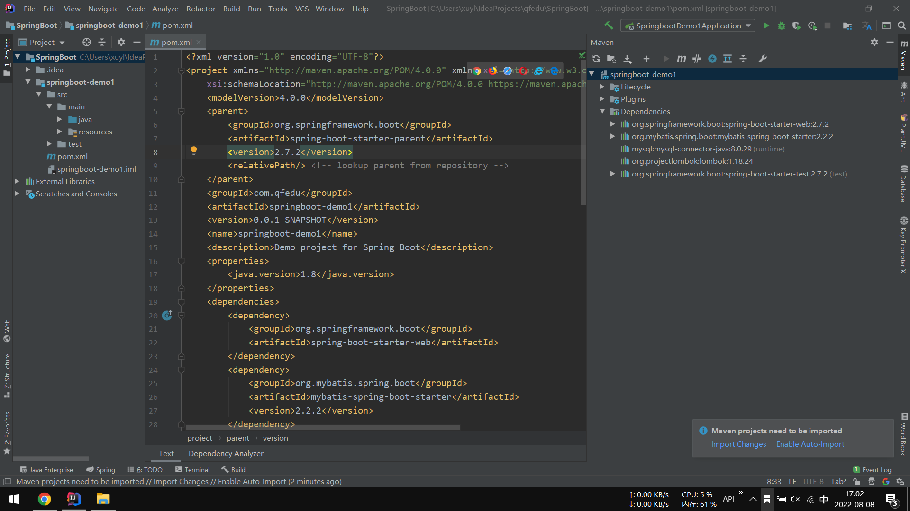Open Project Structure icon in toolbar
Image resolution: width=910 pixels, height=511 pixels.
point(847,26)
